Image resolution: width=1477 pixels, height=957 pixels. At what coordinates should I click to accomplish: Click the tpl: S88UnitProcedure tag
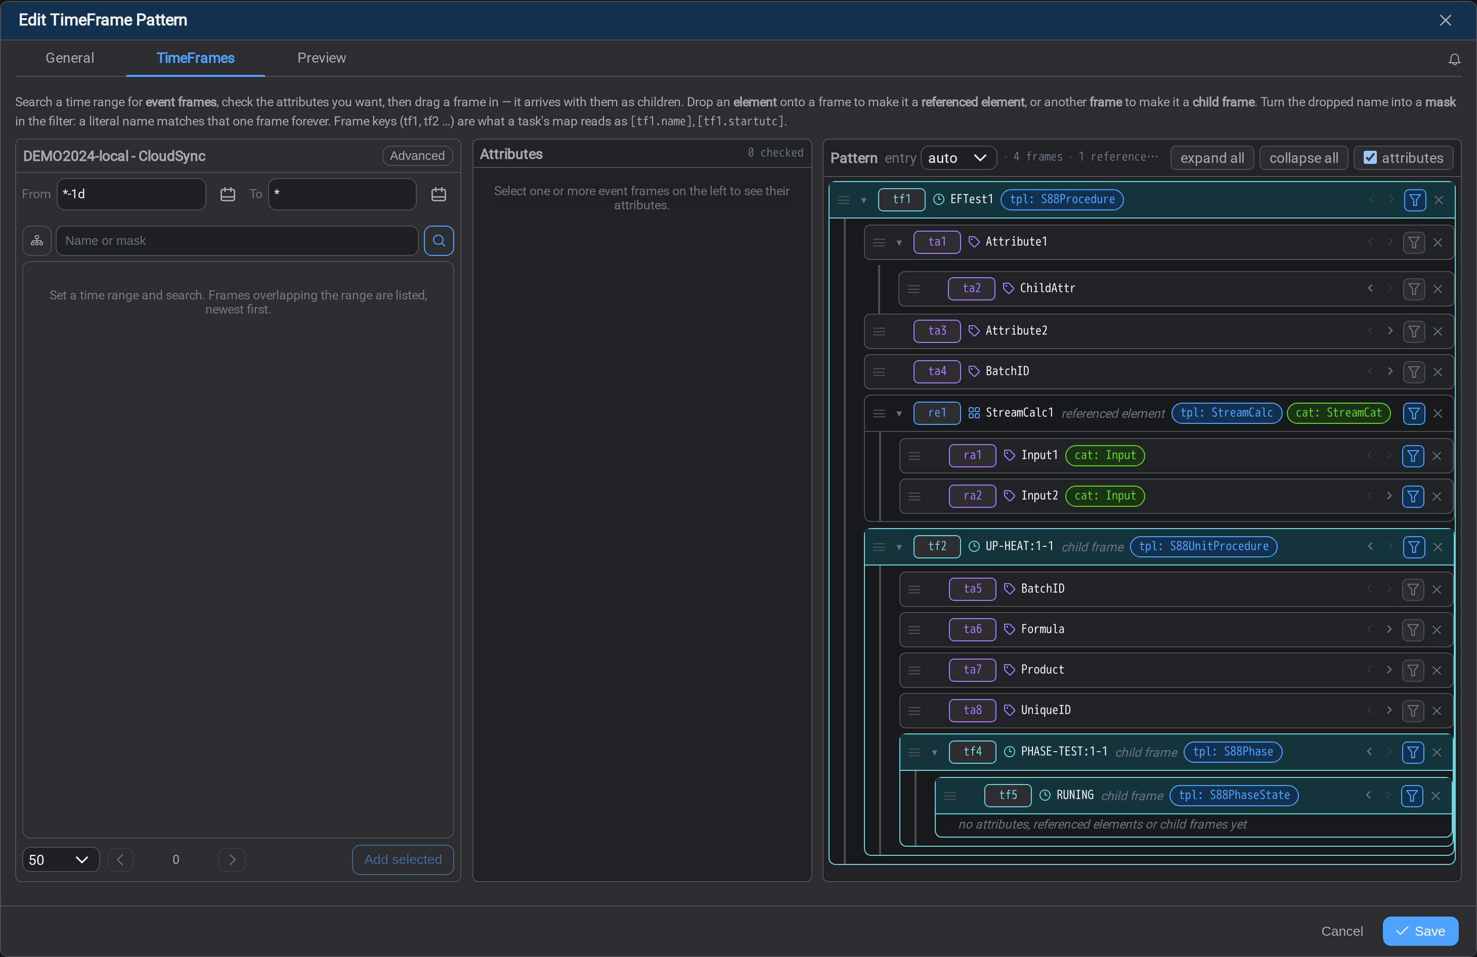tap(1203, 547)
